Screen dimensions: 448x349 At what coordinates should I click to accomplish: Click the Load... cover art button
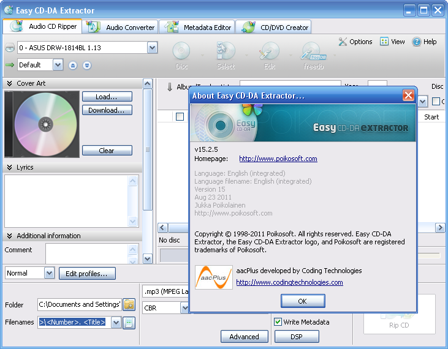[107, 97]
